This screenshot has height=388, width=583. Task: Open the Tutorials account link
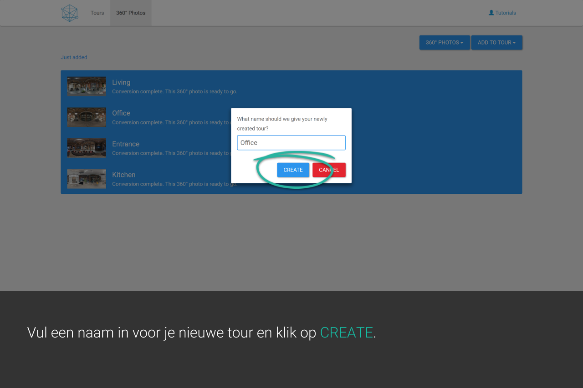point(505,13)
